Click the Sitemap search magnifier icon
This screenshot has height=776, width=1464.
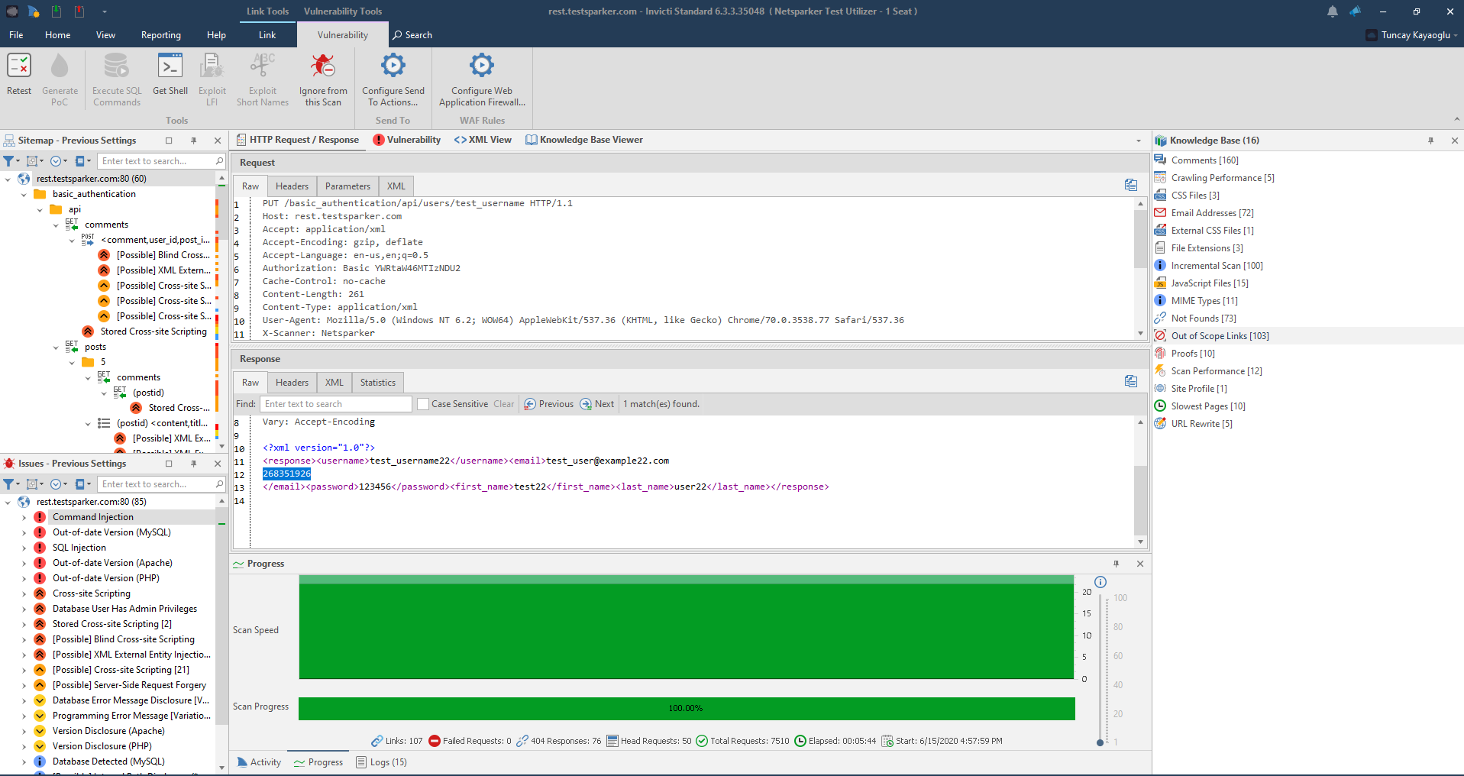(x=219, y=161)
